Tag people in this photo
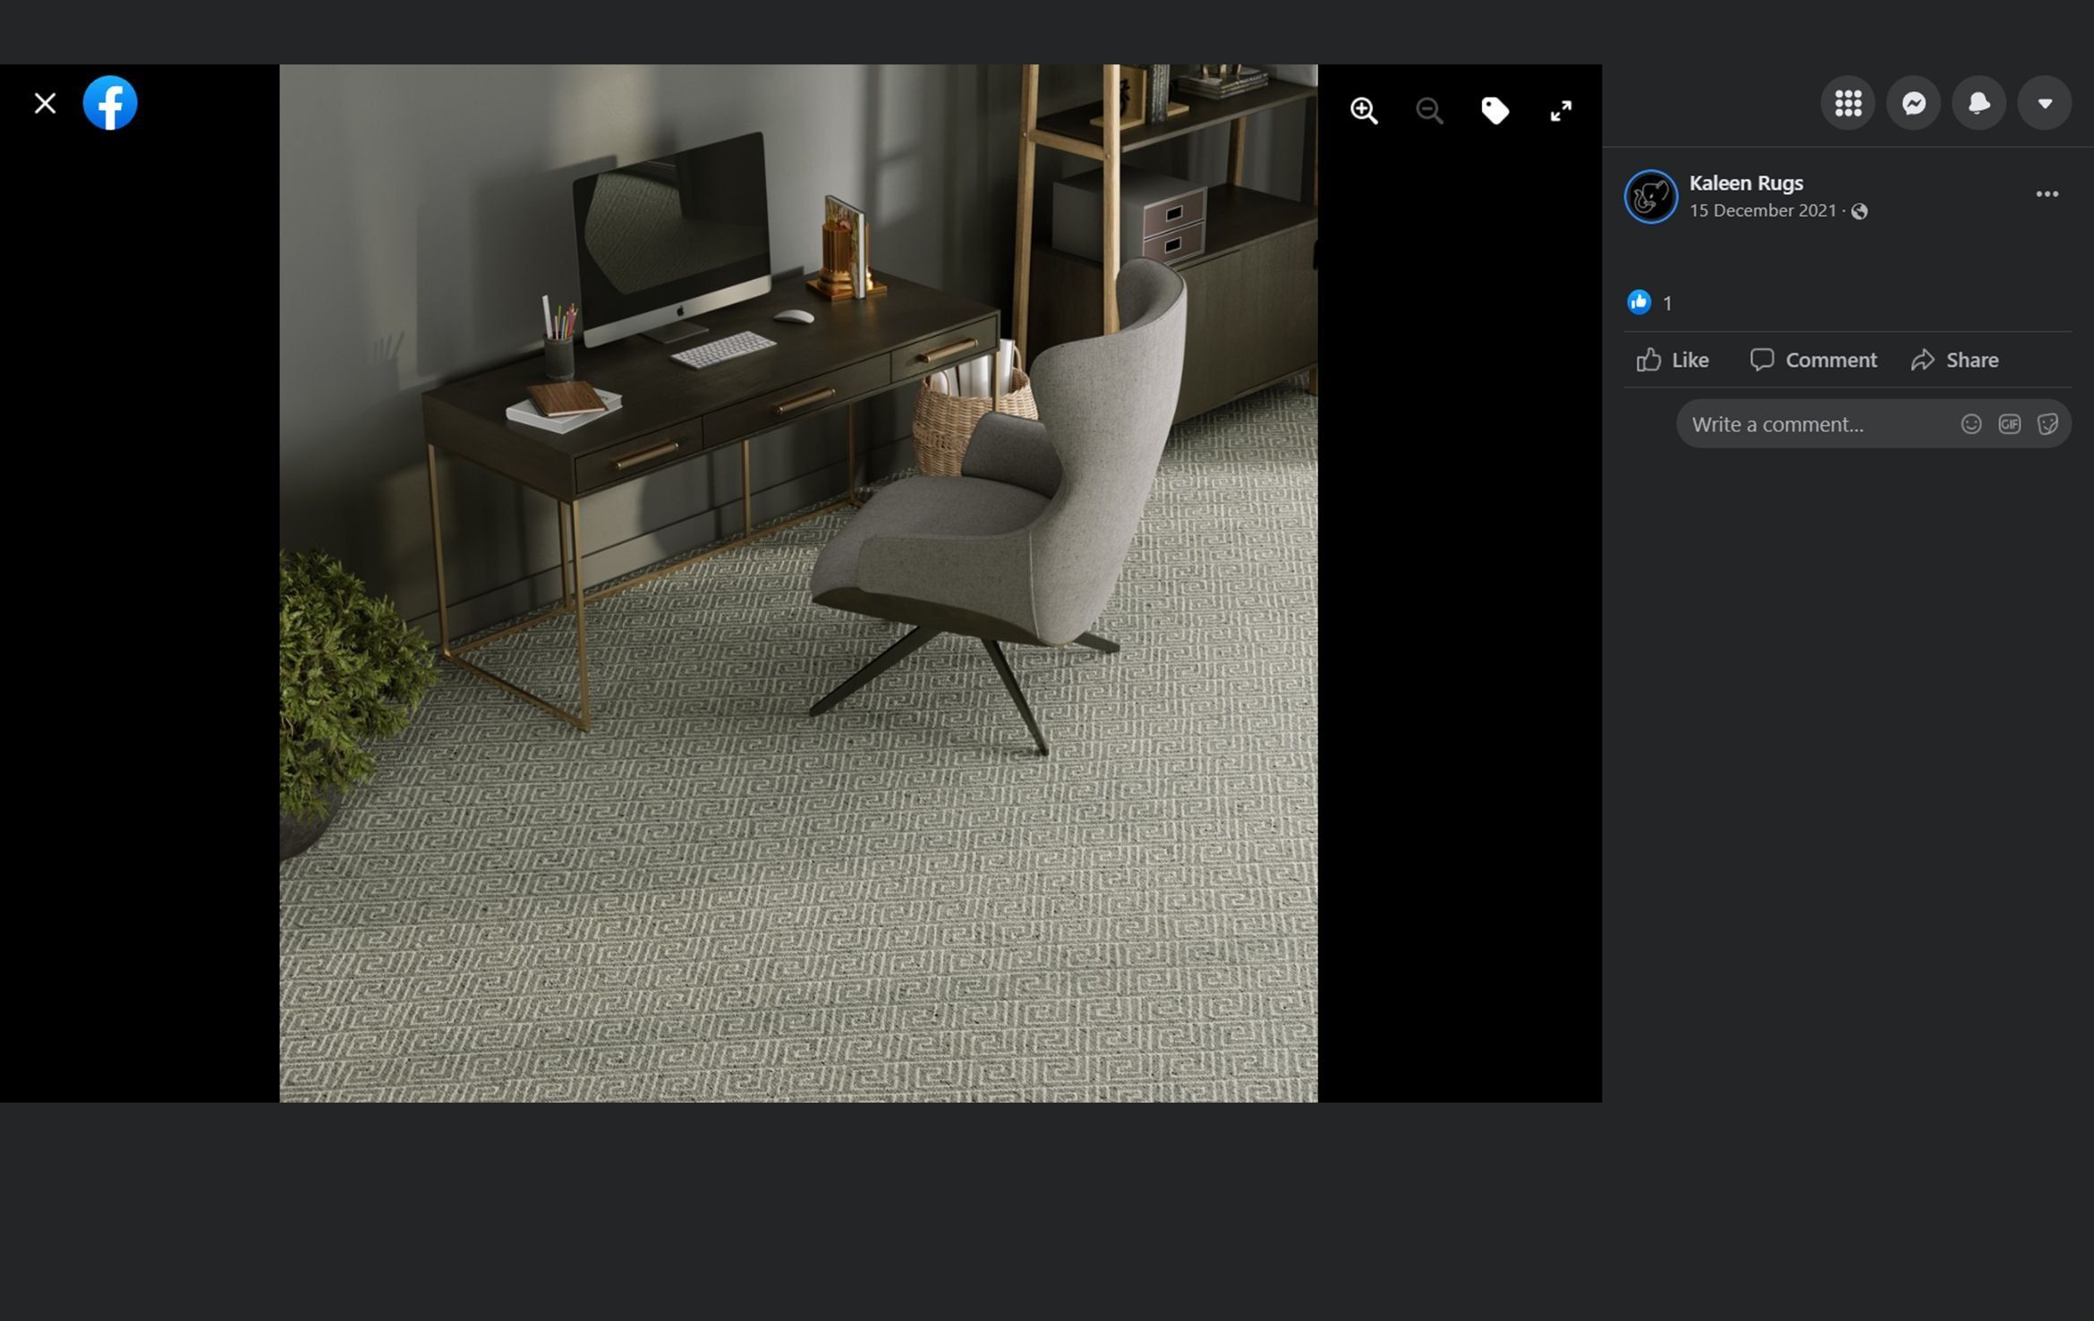This screenshot has width=2094, height=1321. (x=1495, y=110)
